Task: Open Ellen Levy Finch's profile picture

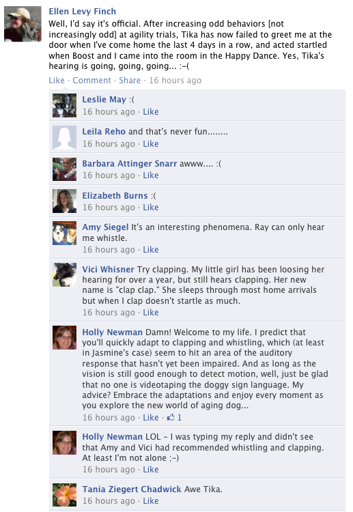Action: coord(23,24)
